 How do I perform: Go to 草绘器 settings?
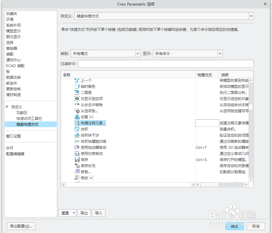(12, 48)
